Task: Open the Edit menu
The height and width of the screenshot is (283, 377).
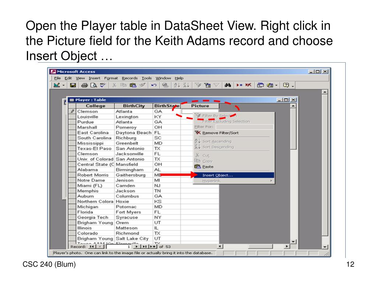Action: 68,78
